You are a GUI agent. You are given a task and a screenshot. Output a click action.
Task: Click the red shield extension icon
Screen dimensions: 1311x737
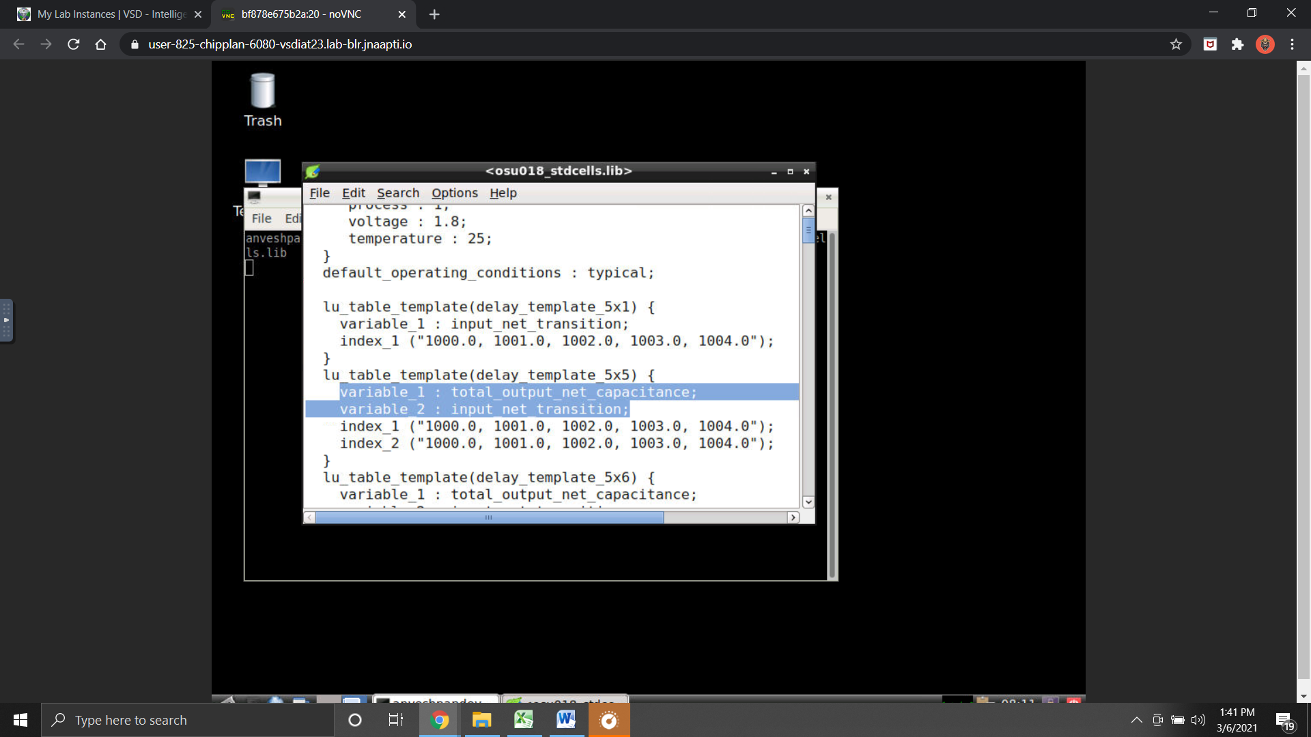pyautogui.click(x=1210, y=44)
